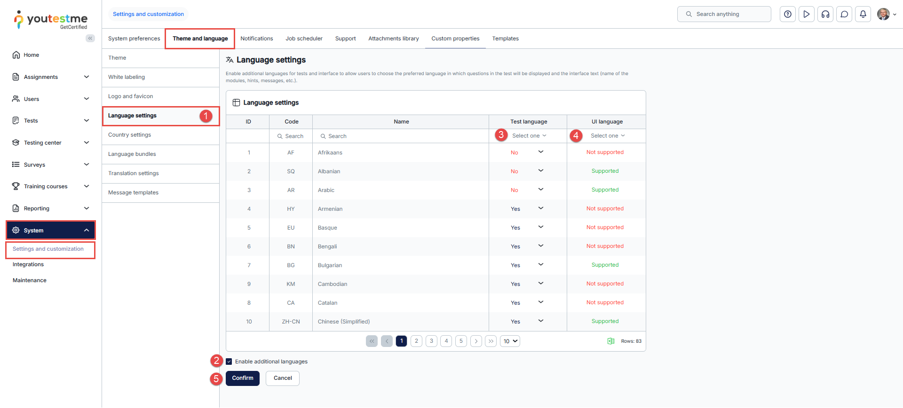
Task: Open the UI language filter dropdown
Action: coord(608,136)
